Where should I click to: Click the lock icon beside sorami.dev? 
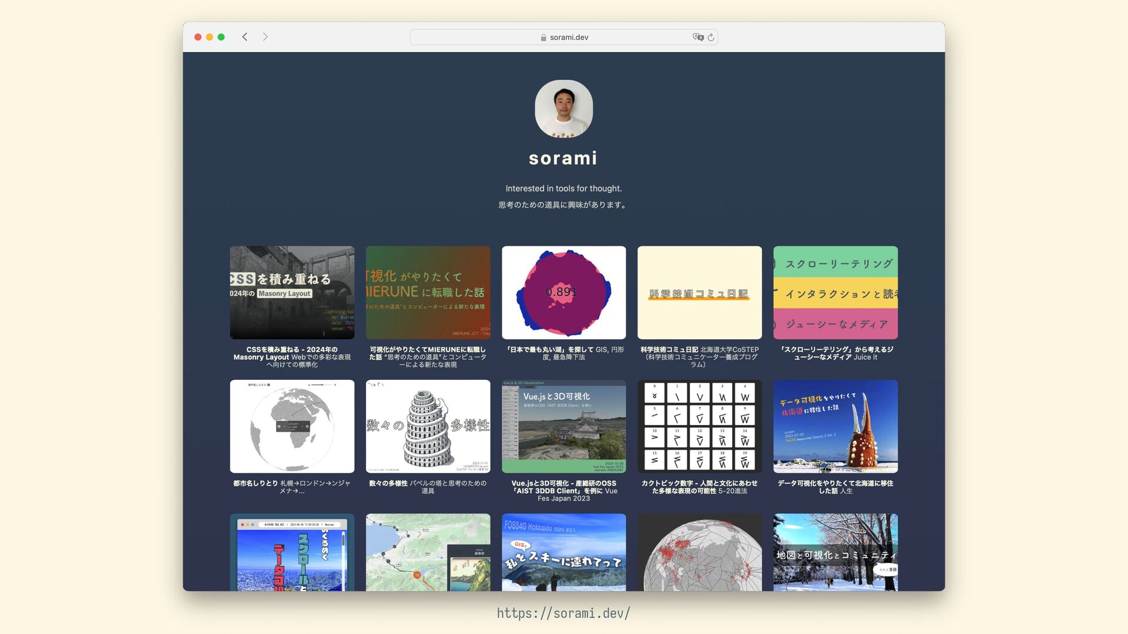click(x=543, y=38)
